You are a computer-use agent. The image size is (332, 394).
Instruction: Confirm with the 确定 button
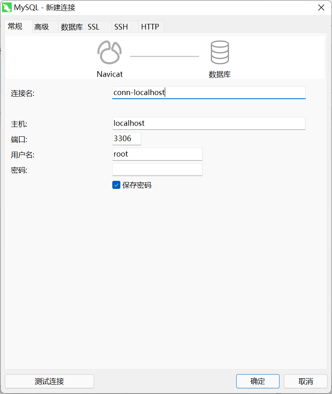click(x=258, y=381)
